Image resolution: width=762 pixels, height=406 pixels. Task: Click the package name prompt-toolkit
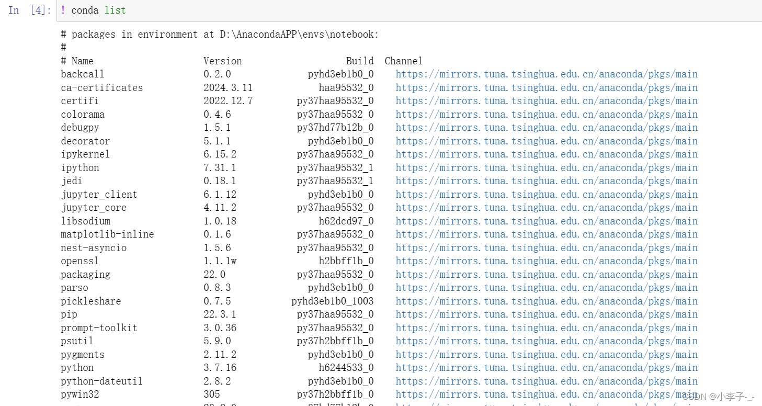(x=99, y=328)
